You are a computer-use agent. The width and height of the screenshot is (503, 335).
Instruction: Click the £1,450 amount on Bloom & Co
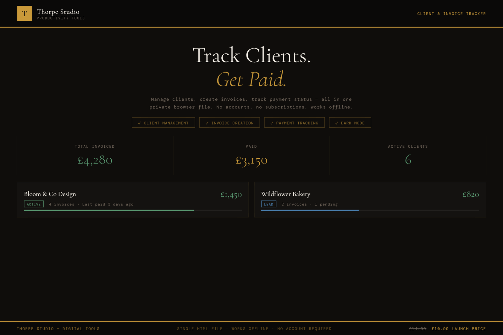(x=231, y=195)
